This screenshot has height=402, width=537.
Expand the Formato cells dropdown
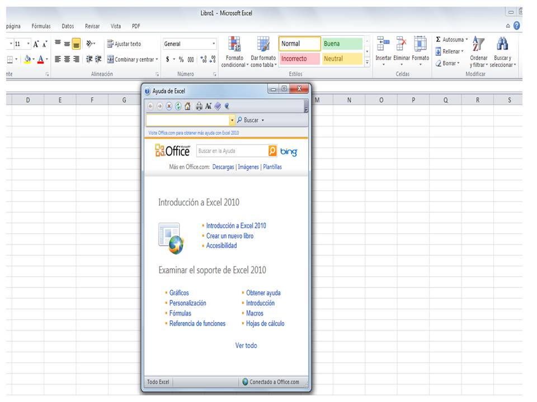pos(420,65)
